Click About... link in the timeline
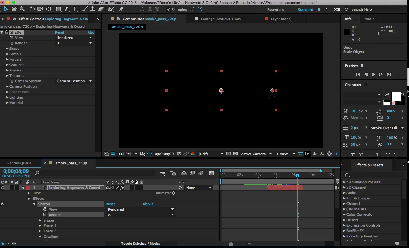This screenshot has height=248, width=409. [150, 204]
